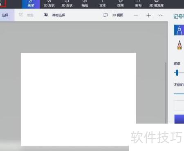Zoom in with the plus button

(x=148, y=15)
